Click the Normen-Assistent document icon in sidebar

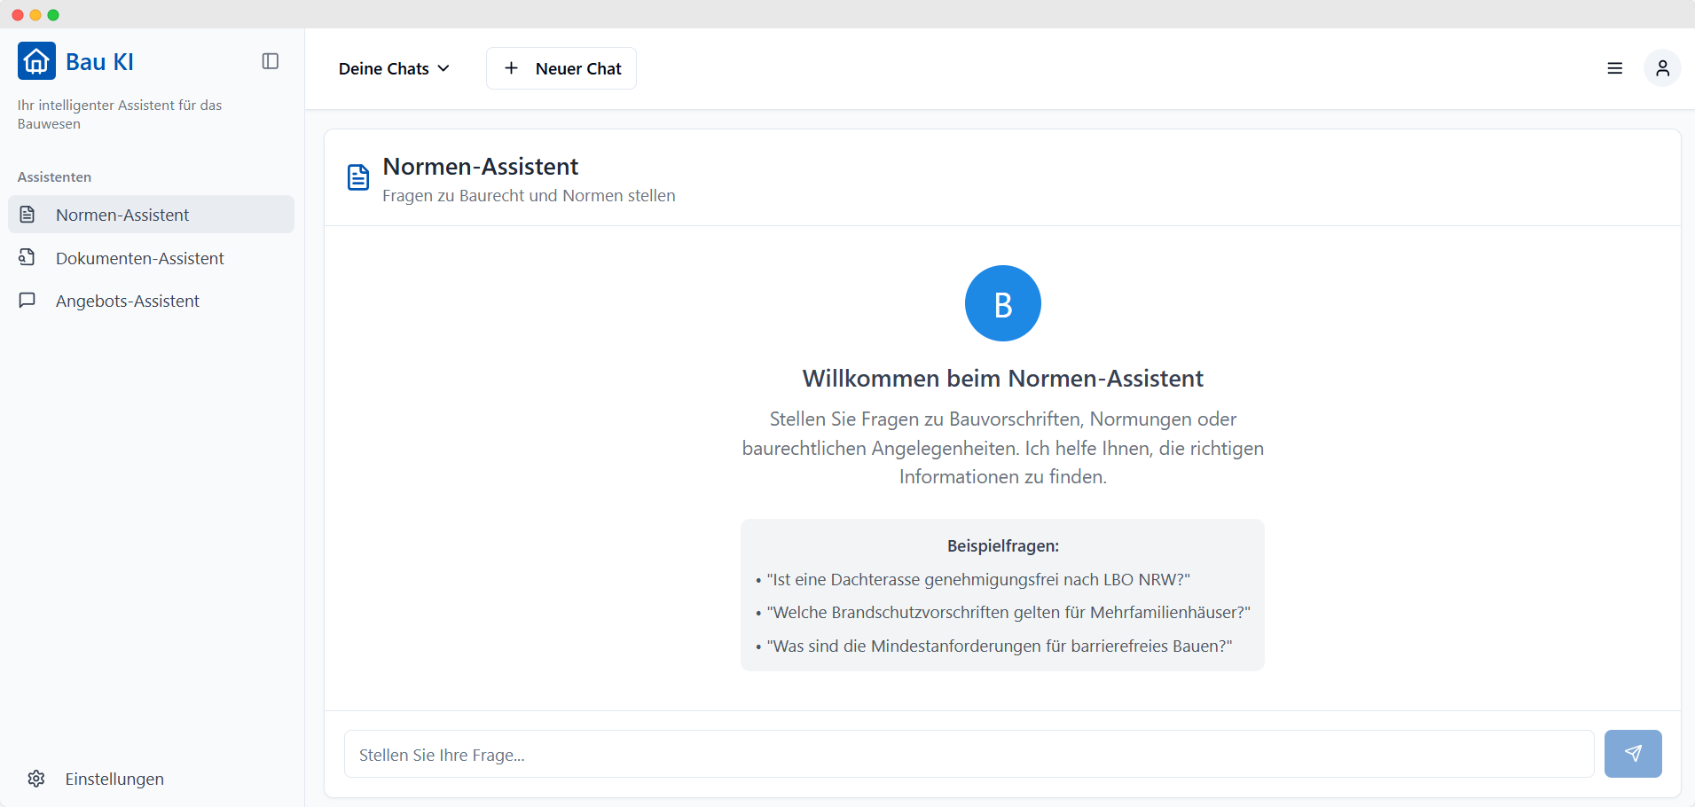click(x=27, y=215)
